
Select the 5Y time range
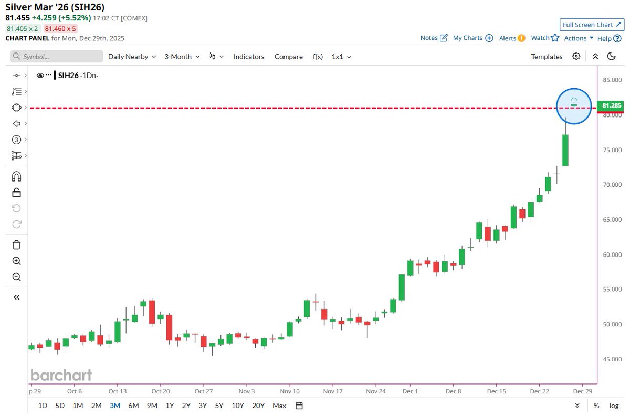tap(219, 406)
